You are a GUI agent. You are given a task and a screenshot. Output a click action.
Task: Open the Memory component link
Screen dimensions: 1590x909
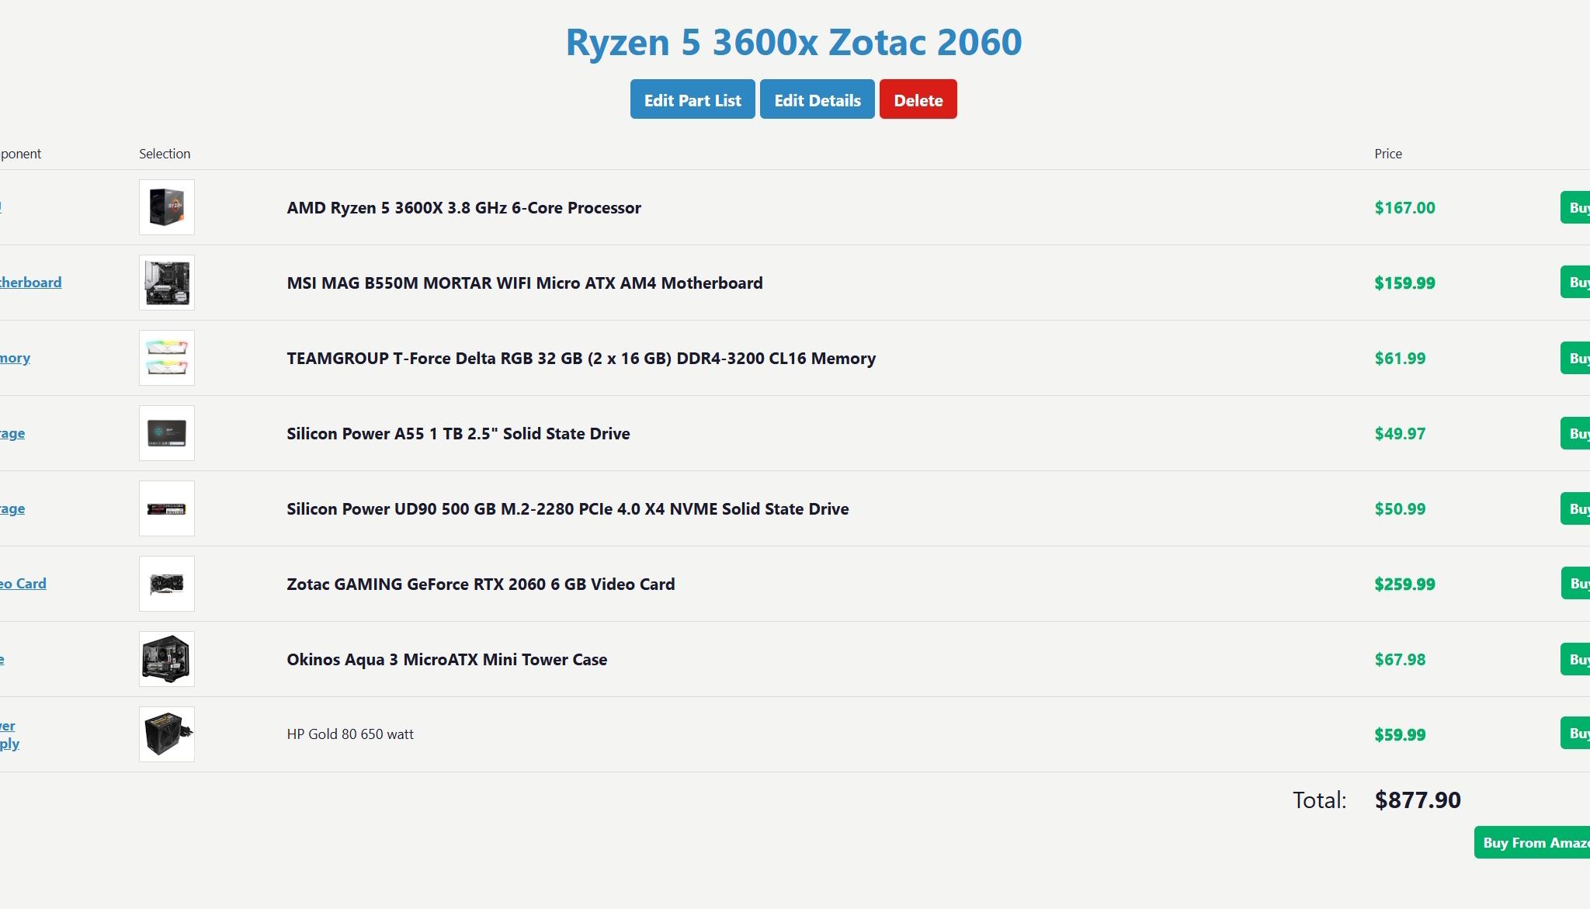tap(15, 358)
